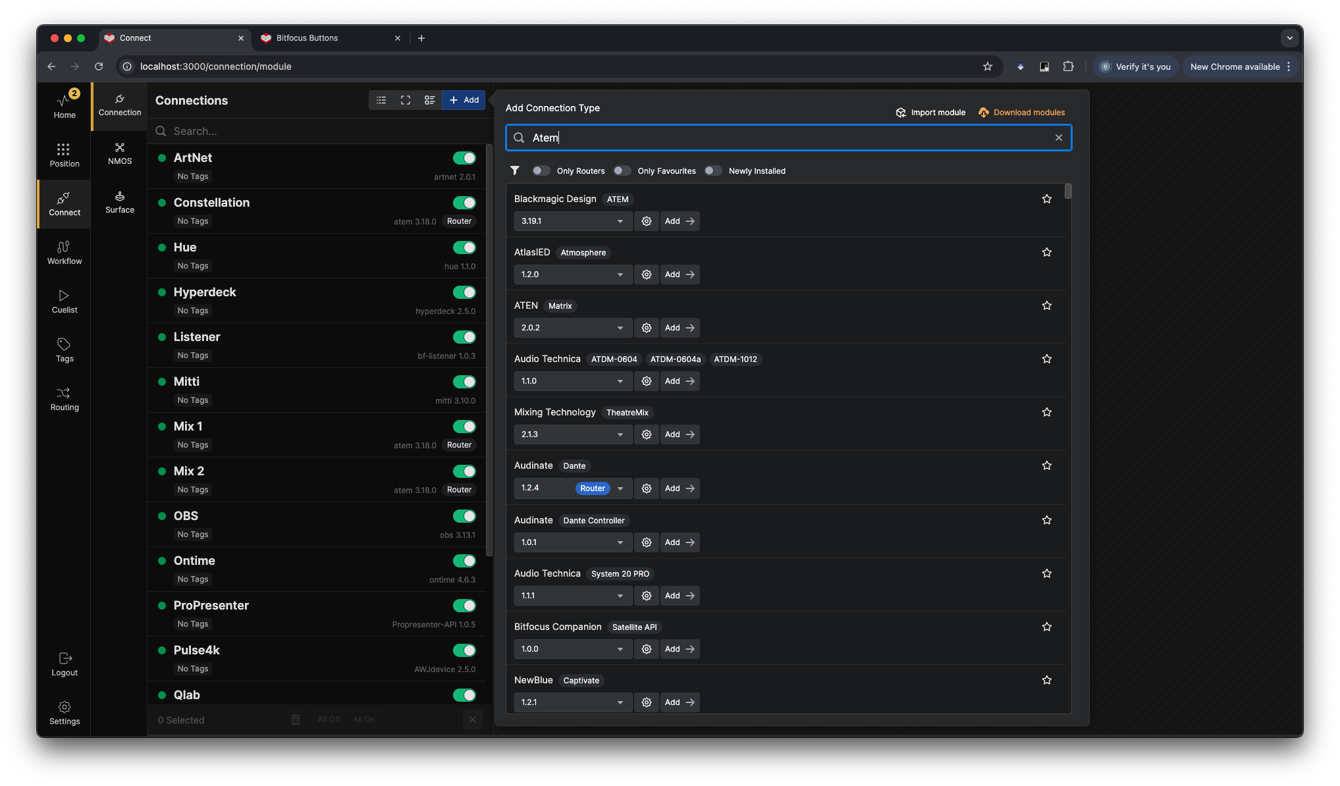1340x786 pixels.
Task: Open version dropdown 3.19.1 for ATEM
Action: tap(573, 221)
